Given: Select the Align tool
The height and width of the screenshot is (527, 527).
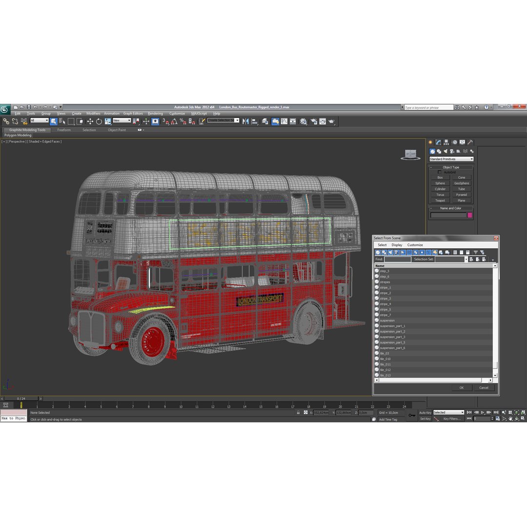Looking at the screenshot, I should pos(254,122).
